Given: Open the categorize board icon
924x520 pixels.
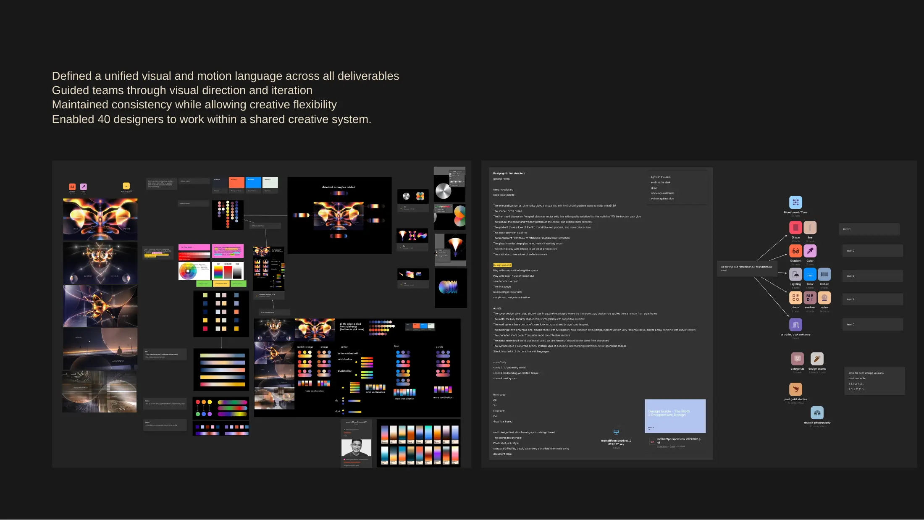Looking at the screenshot, I should coord(797,359).
